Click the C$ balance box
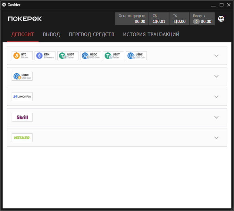Screen dimensions: 234x211 coord(159,19)
